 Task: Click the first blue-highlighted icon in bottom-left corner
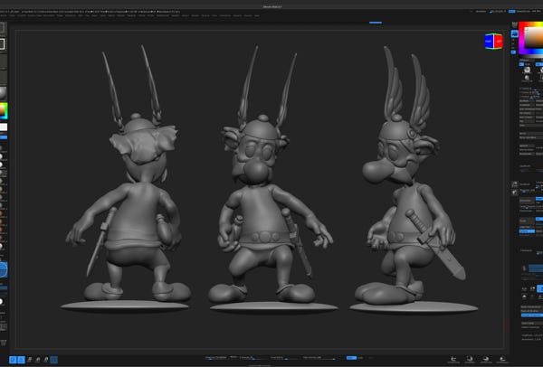click(13, 360)
